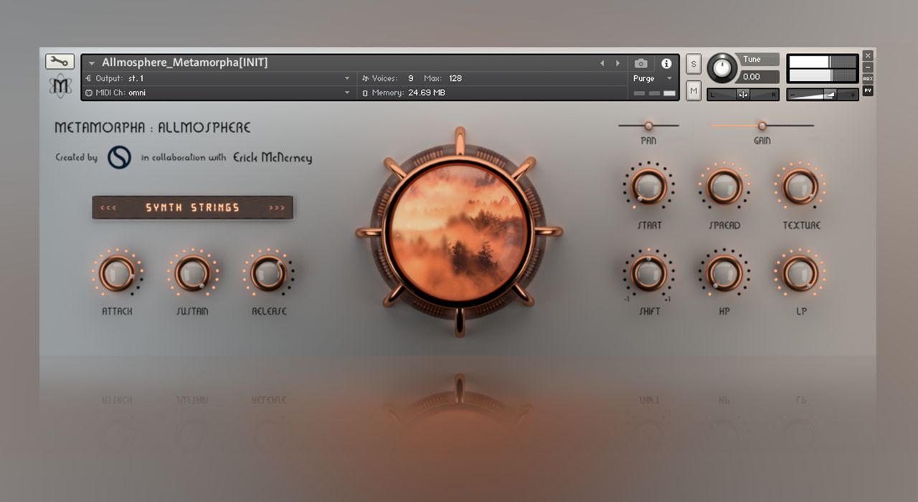This screenshot has width=918, height=502.
Task: Click the snapshot camera icon
Action: click(640, 62)
